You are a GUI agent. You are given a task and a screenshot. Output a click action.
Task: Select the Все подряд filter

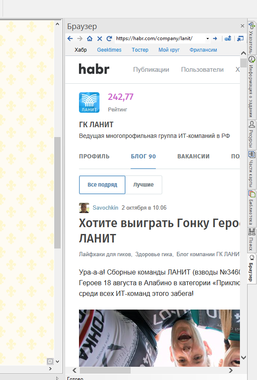click(x=102, y=185)
